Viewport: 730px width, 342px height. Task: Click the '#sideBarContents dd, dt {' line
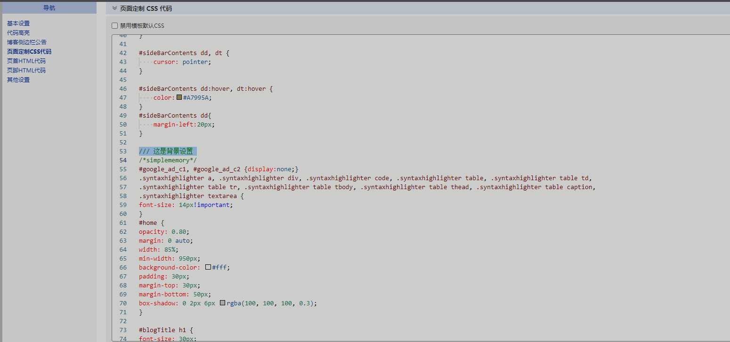[x=184, y=53]
